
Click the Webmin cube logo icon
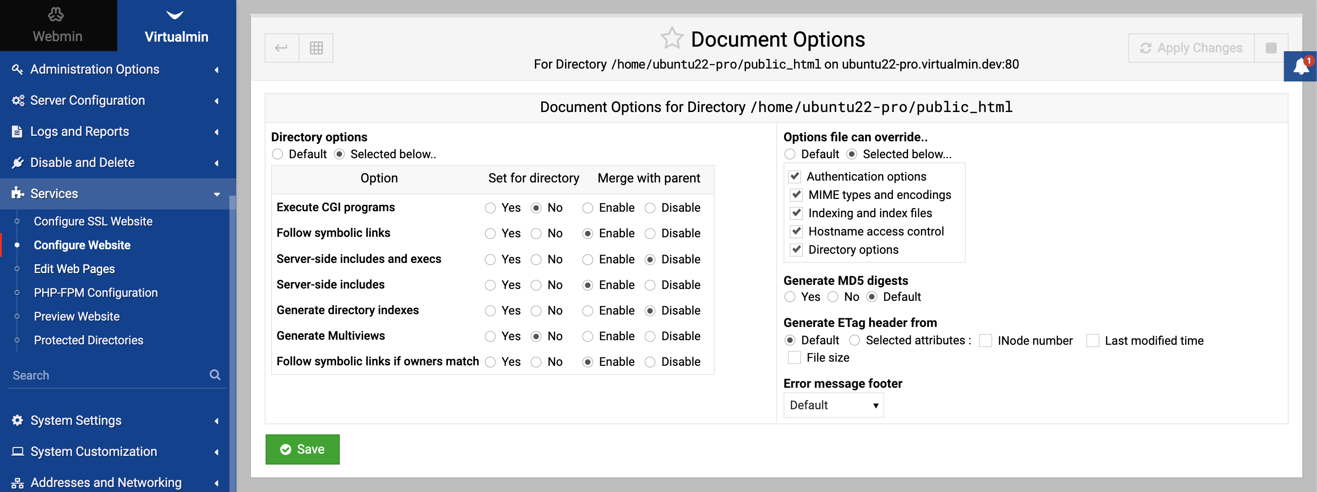tap(56, 15)
